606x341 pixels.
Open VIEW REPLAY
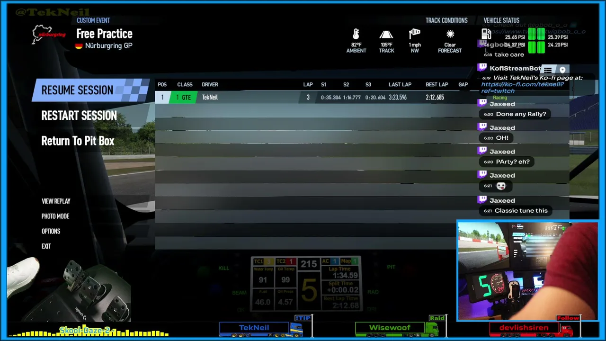(56, 201)
